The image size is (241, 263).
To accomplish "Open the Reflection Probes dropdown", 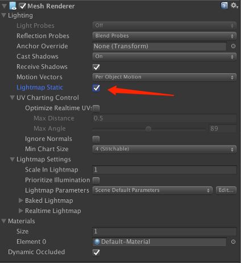I will tap(164, 36).
